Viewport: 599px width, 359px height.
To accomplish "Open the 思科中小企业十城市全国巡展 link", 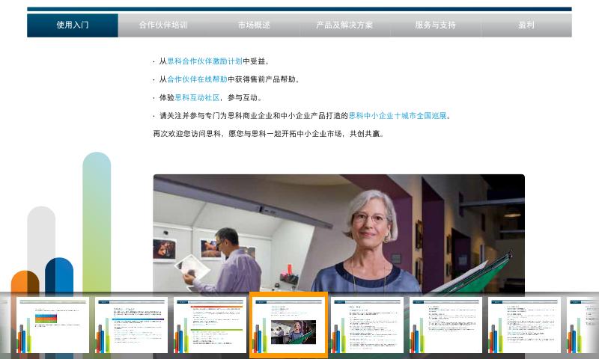I will (398, 116).
